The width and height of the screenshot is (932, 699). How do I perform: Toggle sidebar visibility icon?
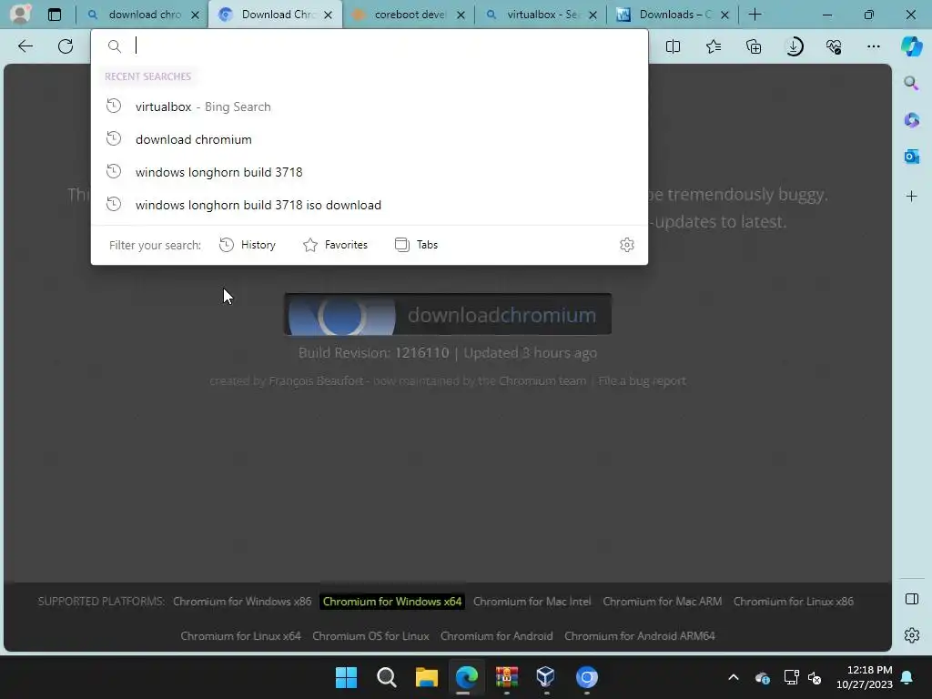pos(911,599)
